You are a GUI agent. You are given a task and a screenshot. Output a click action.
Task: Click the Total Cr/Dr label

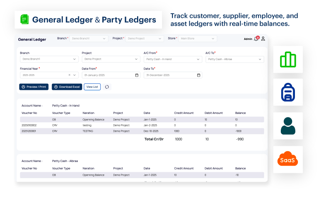154,139
